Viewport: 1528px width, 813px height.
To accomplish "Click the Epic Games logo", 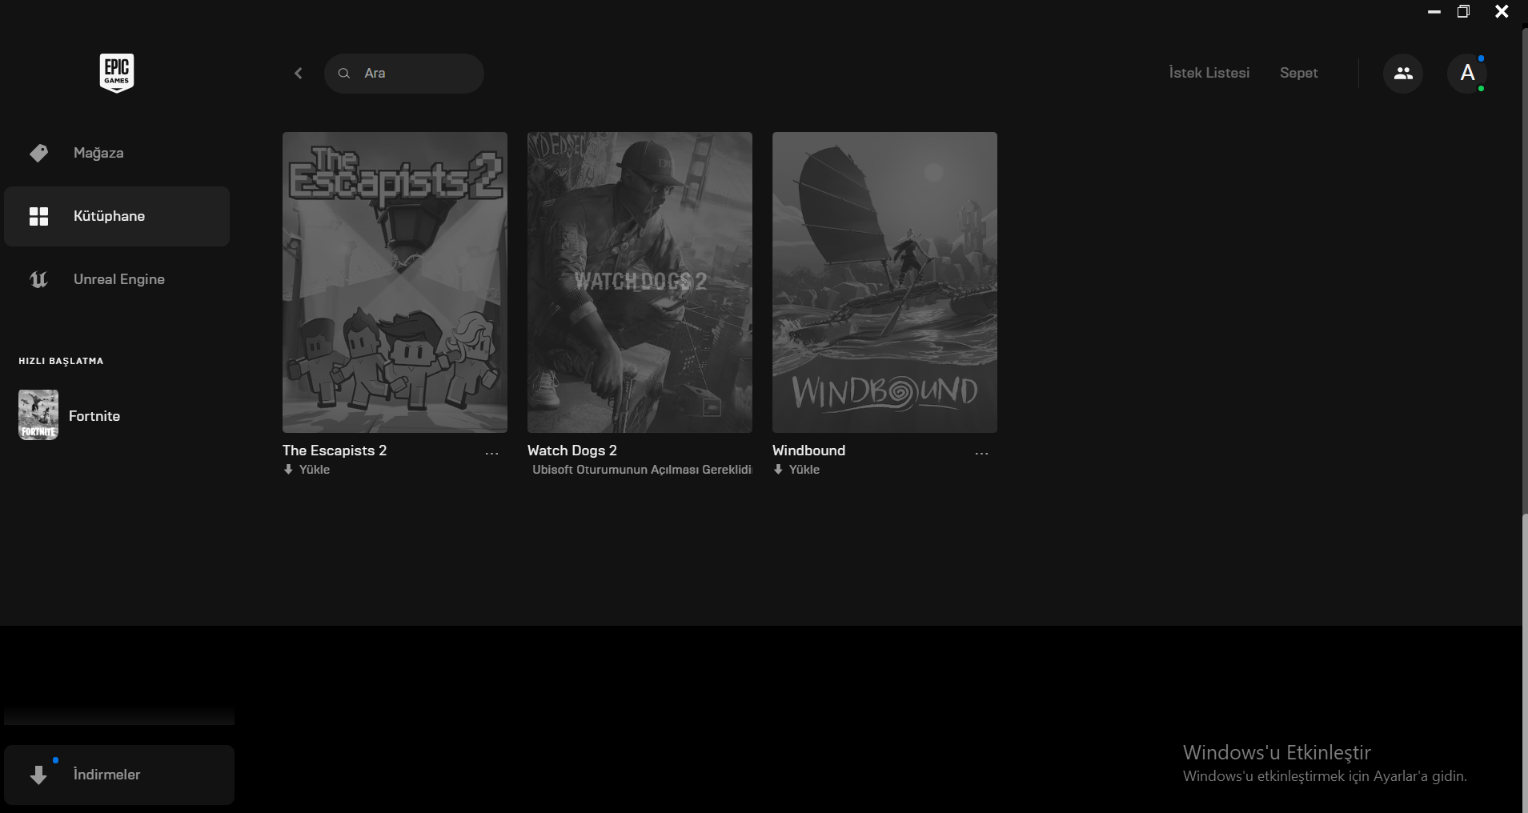I will click(x=117, y=73).
